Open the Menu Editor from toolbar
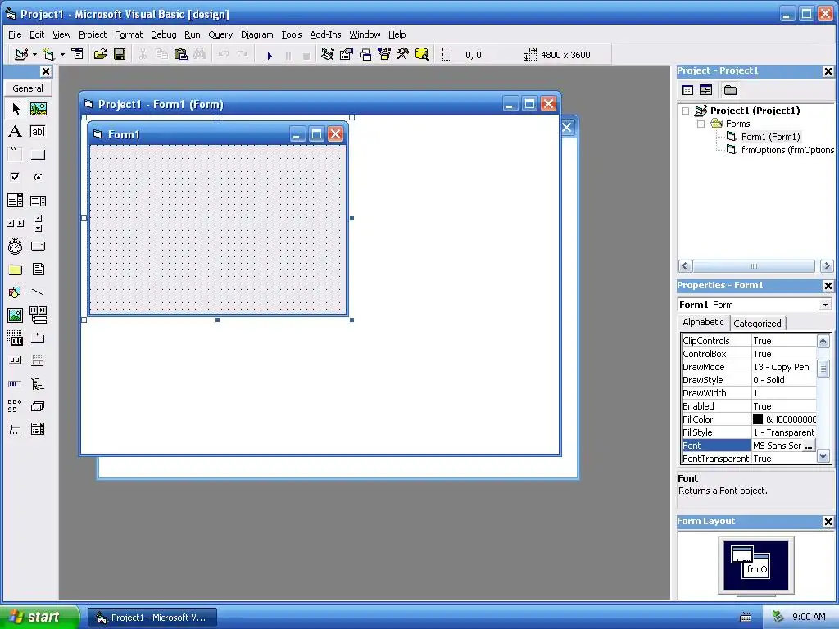The image size is (839, 629). [x=78, y=55]
